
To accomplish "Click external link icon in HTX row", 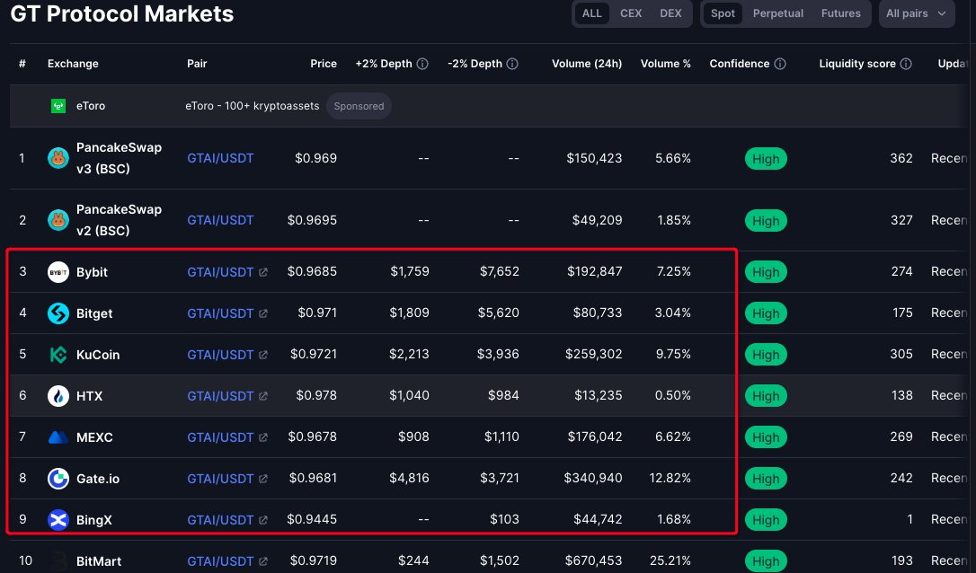I will pyautogui.click(x=263, y=396).
